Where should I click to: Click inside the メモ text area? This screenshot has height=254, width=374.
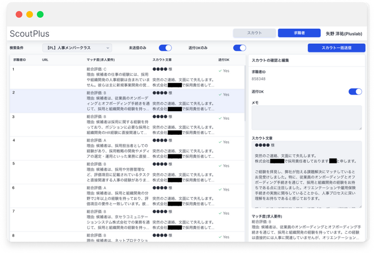pyautogui.click(x=306, y=118)
